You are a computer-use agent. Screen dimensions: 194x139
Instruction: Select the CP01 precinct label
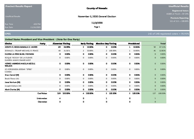tap(8, 34)
